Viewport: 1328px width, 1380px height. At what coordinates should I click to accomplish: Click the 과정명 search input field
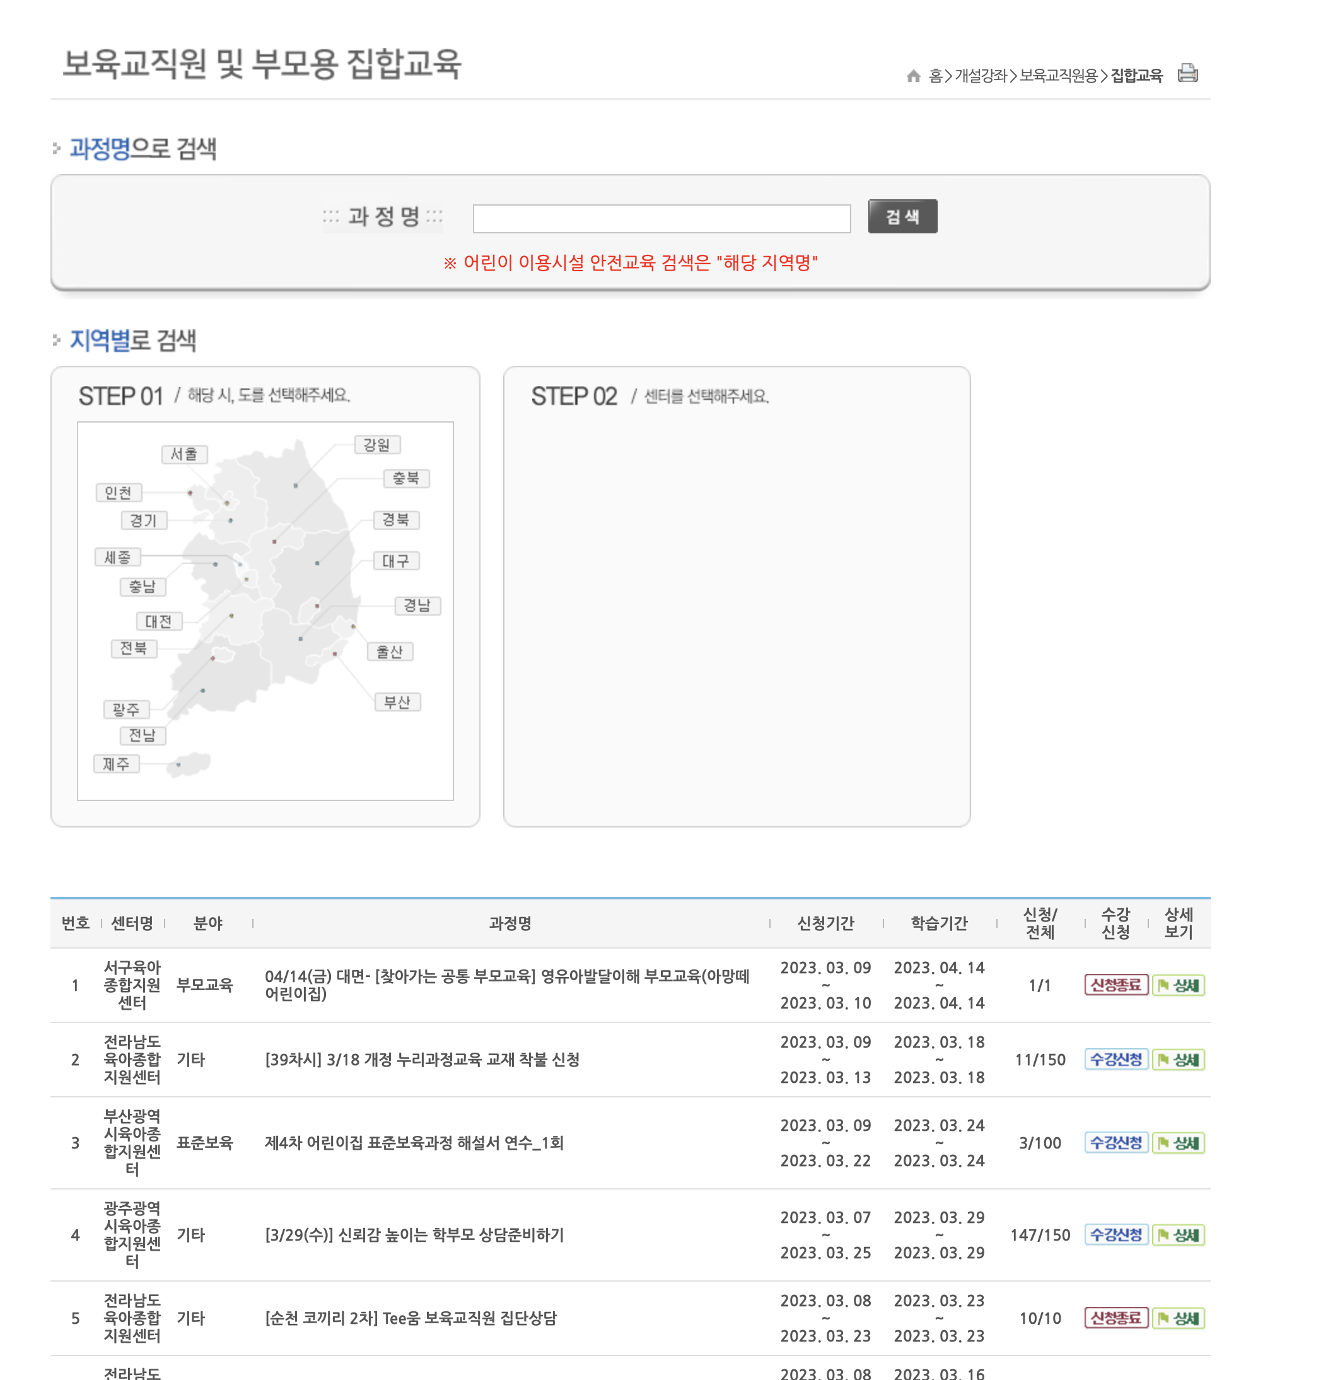click(661, 219)
